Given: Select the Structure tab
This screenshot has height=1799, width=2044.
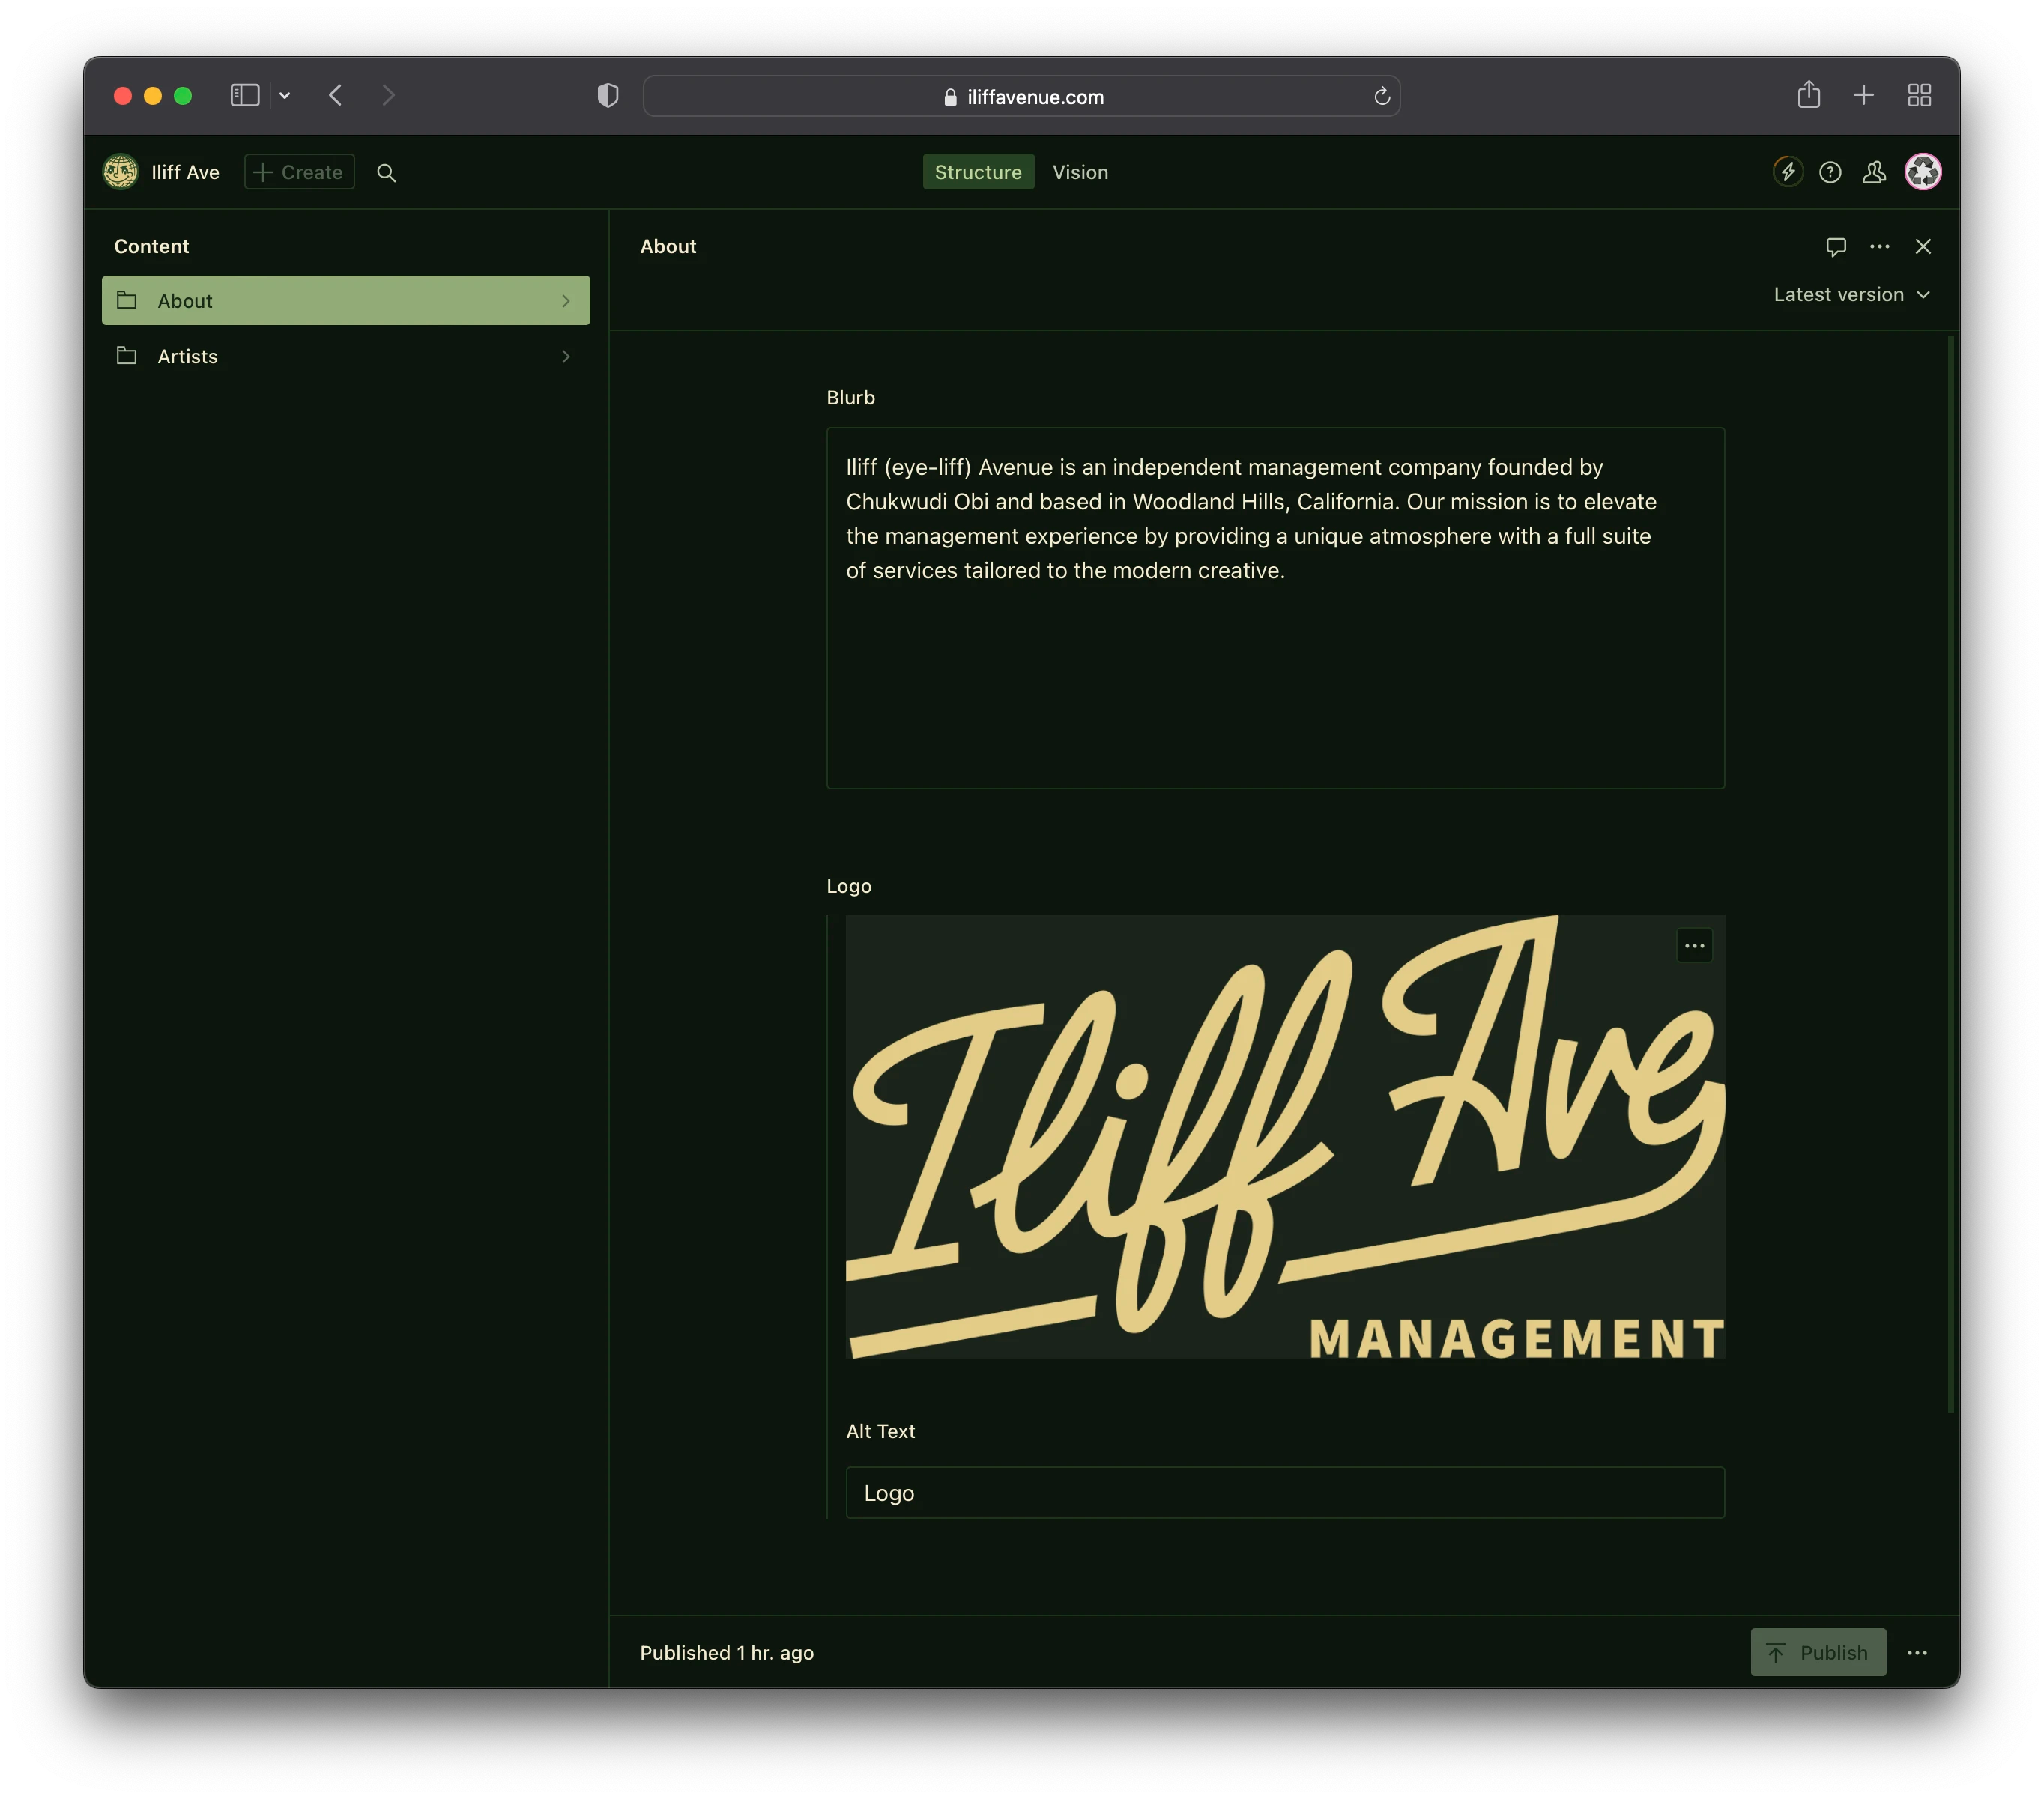Looking at the screenshot, I should pos(979,172).
